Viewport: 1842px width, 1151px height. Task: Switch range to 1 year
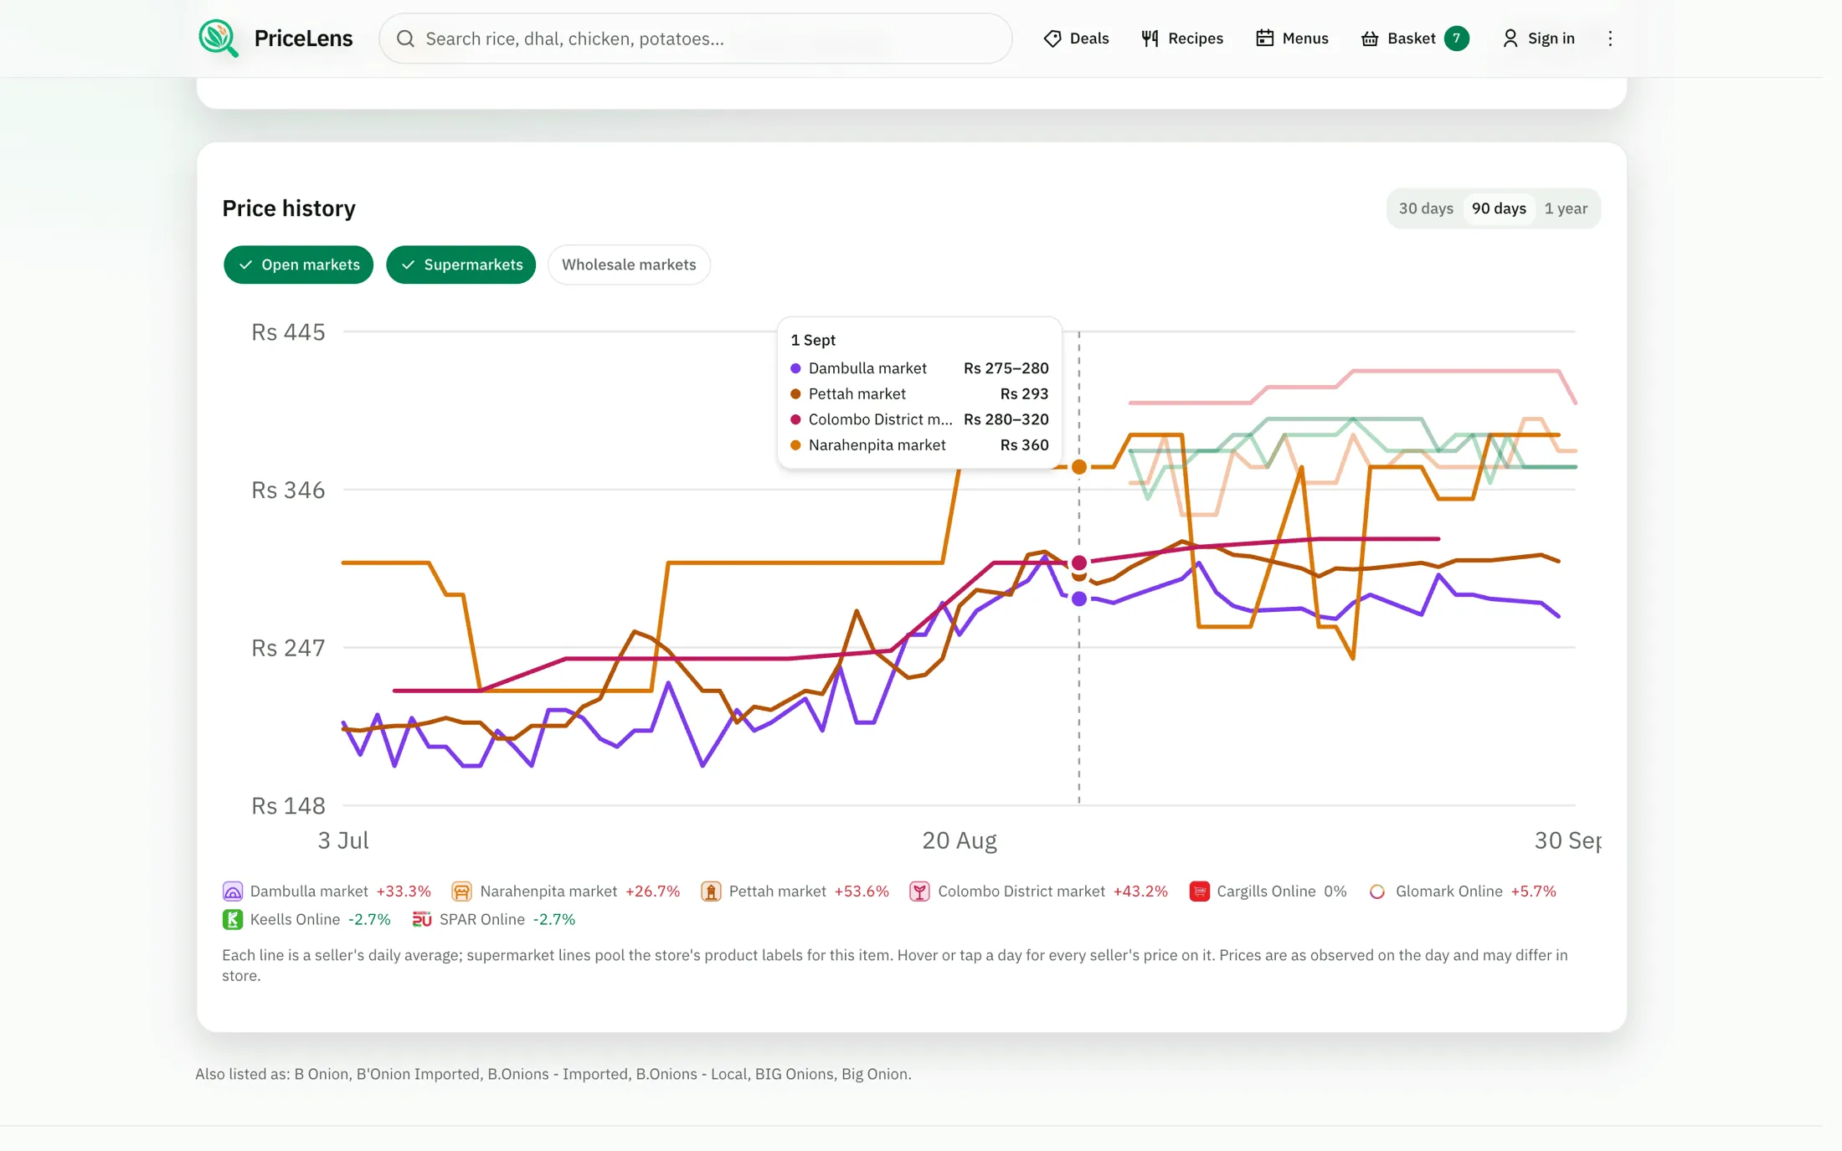1566,208
